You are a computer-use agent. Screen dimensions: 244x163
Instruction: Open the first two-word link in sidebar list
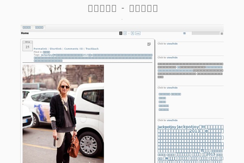click(170, 94)
